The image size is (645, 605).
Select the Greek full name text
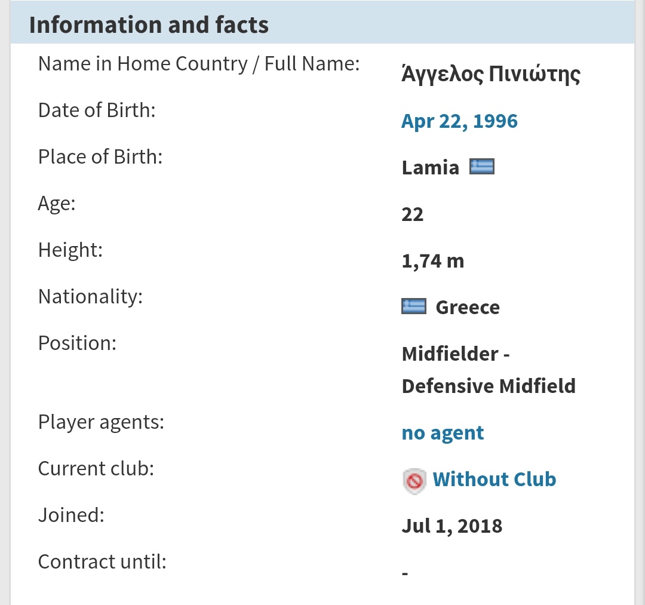point(491,75)
